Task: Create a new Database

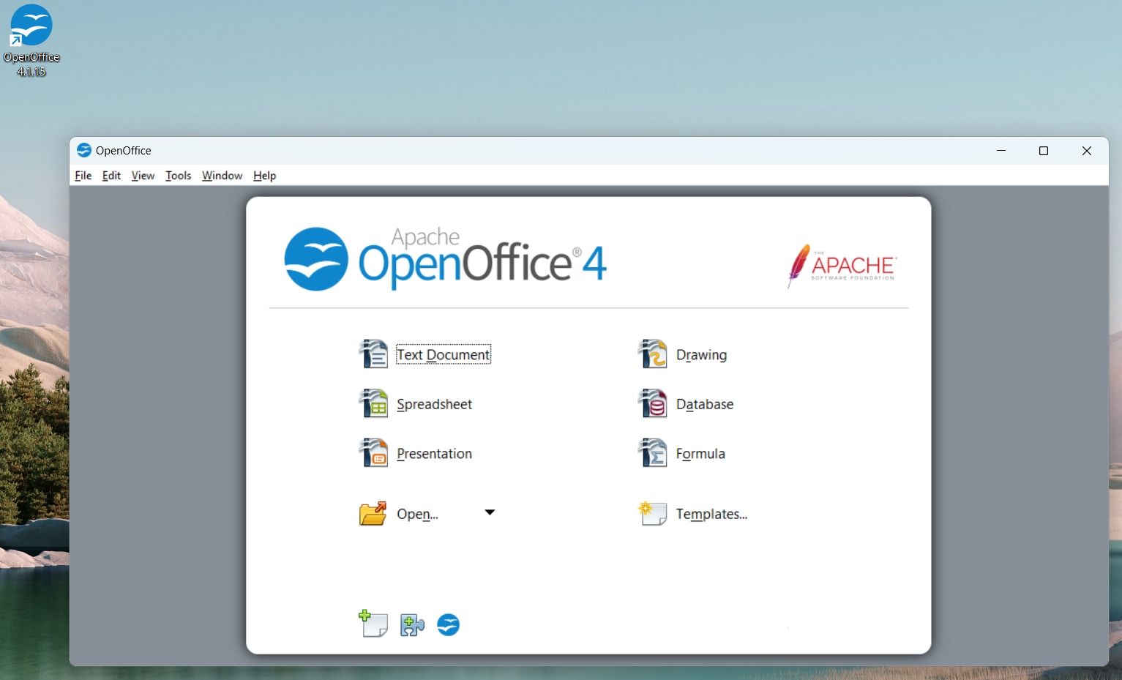Action: click(704, 404)
